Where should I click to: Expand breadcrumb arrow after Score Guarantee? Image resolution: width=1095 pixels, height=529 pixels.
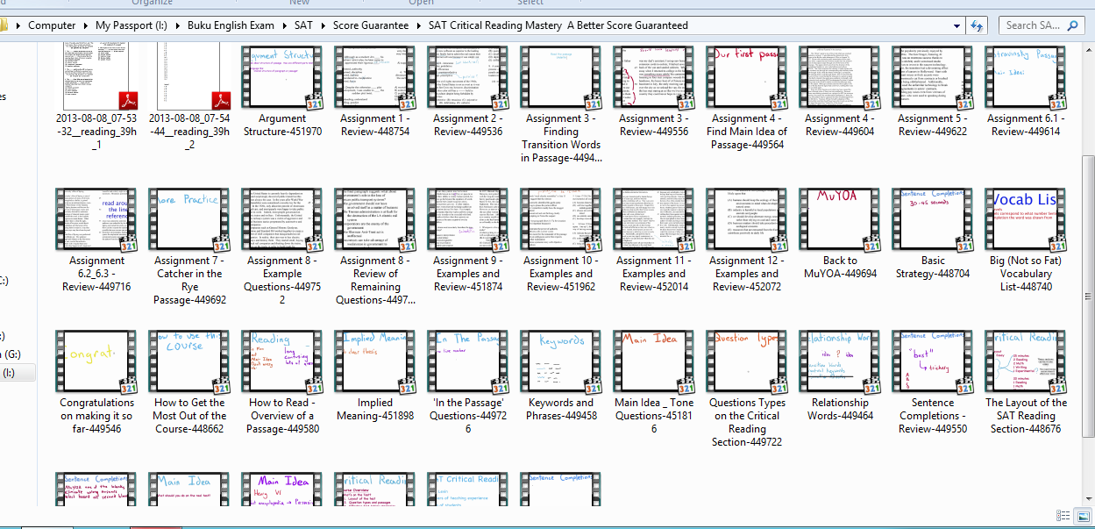coord(418,25)
